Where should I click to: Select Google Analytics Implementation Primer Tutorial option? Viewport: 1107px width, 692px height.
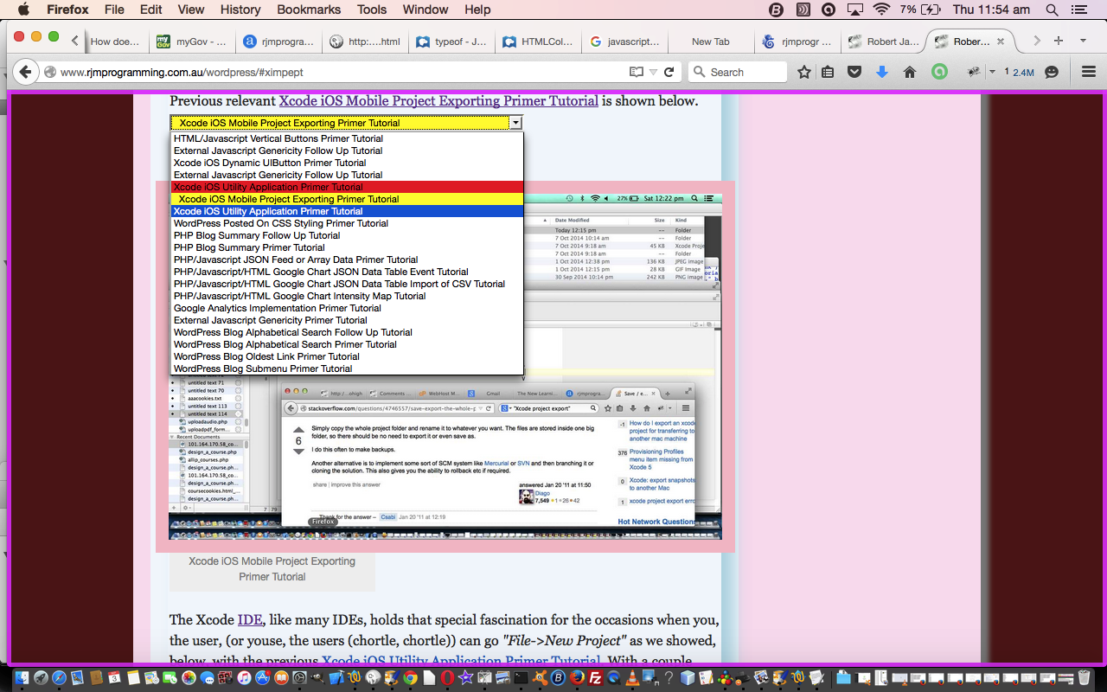pos(347,308)
